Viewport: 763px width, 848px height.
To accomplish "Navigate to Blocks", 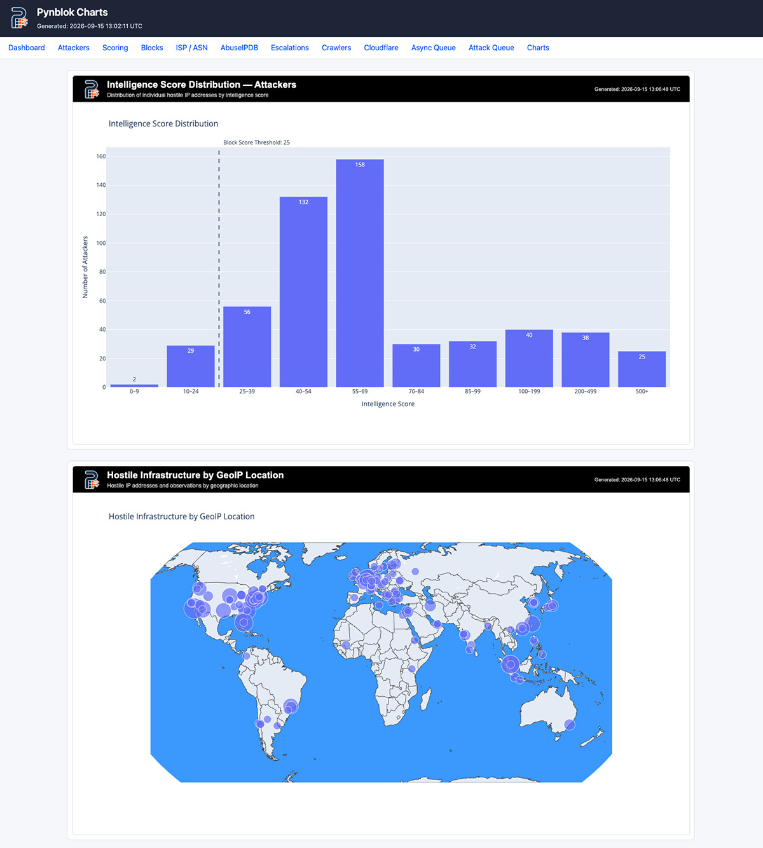I will (152, 48).
